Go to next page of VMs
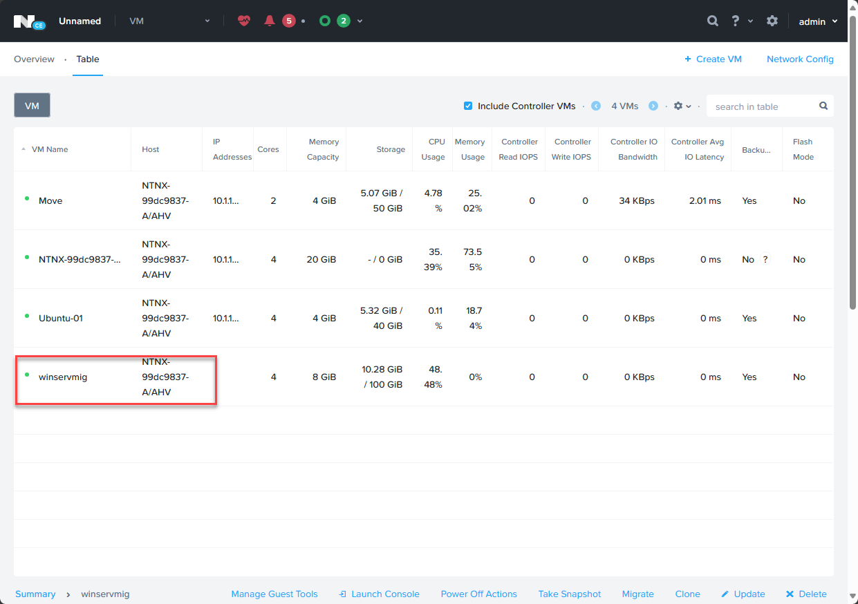 (653, 106)
